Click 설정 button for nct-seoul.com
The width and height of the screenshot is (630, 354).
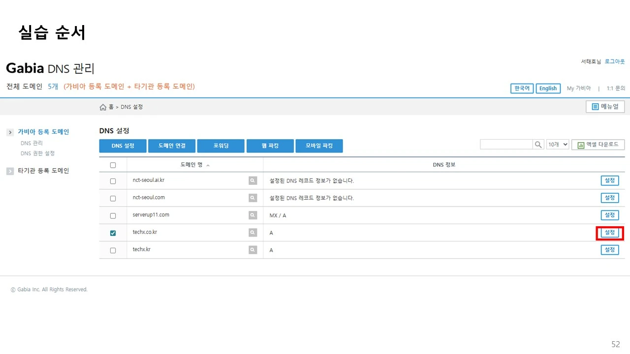[x=610, y=198]
